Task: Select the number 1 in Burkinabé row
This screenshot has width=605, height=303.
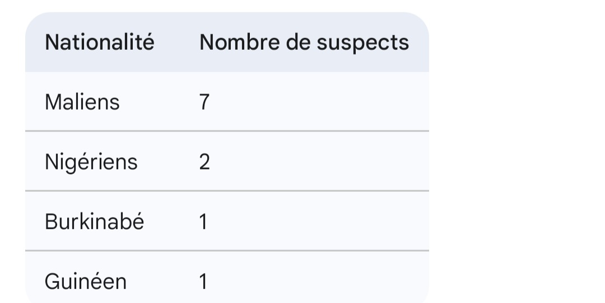Action: coord(203,222)
